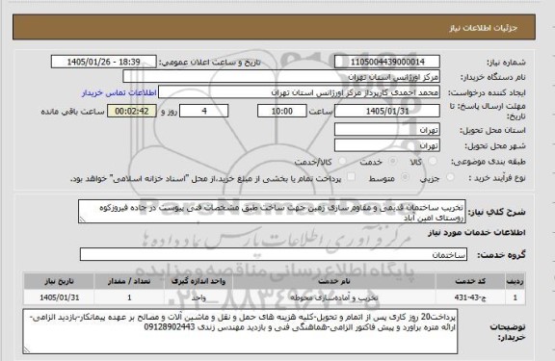Viewport: 555px width, 361px height.
Task: Click the general need description text area
Action: pyautogui.click(x=272, y=212)
